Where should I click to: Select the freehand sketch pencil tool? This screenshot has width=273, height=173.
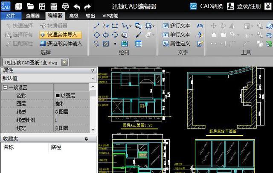[106, 26]
